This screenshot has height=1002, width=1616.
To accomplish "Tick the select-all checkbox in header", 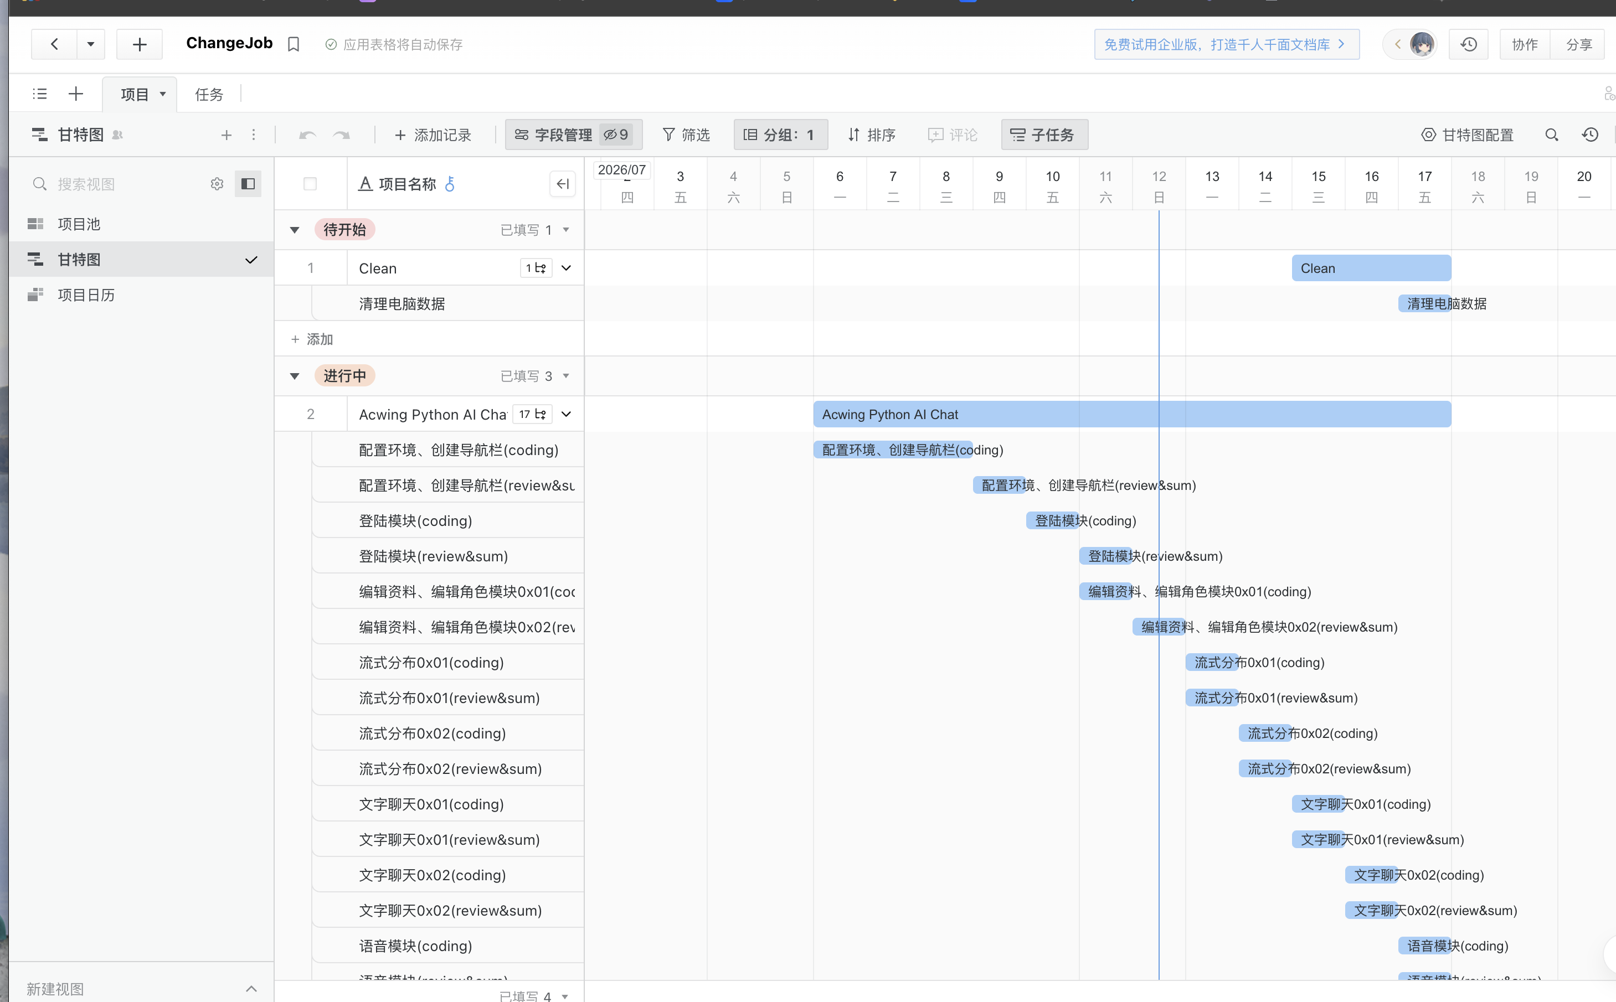I will pos(310,184).
